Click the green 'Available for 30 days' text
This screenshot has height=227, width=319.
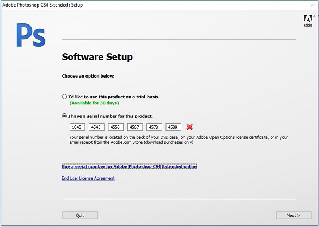point(94,103)
